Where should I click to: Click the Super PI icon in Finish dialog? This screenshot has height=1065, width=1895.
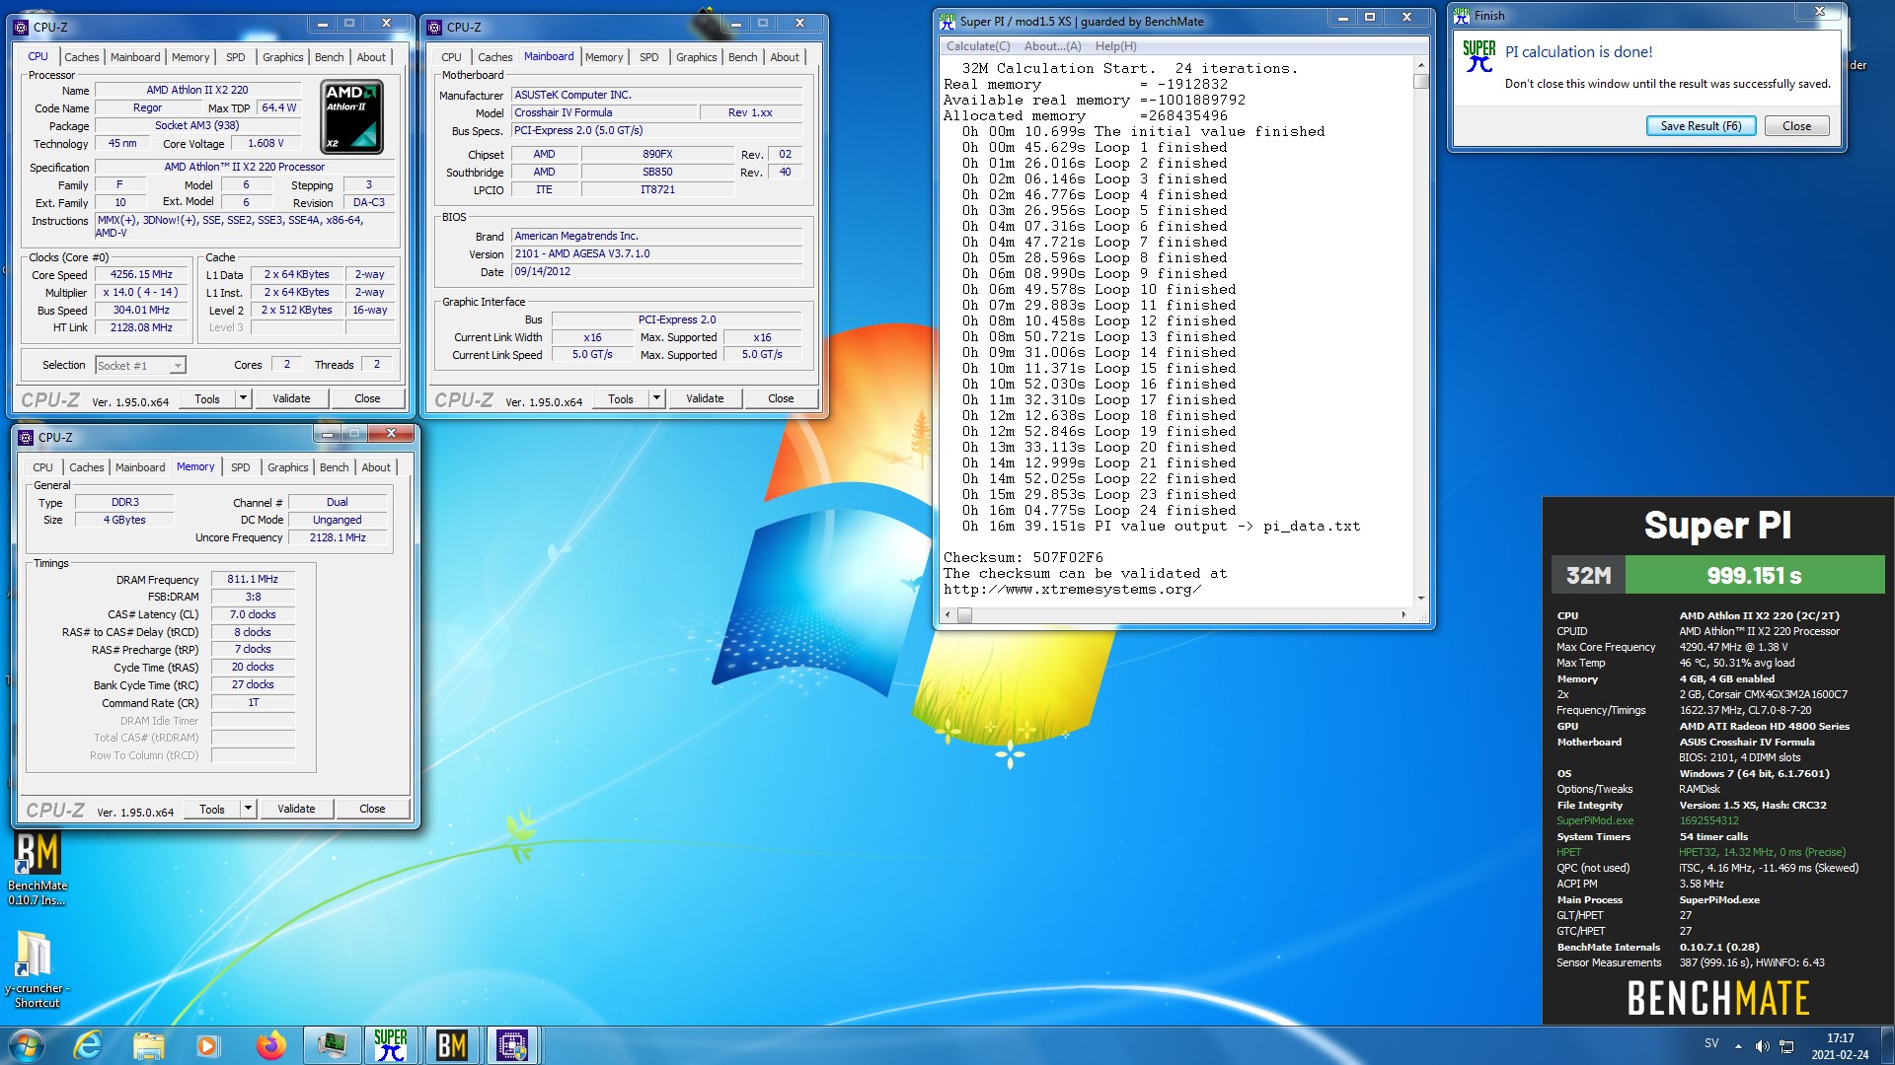[1478, 56]
